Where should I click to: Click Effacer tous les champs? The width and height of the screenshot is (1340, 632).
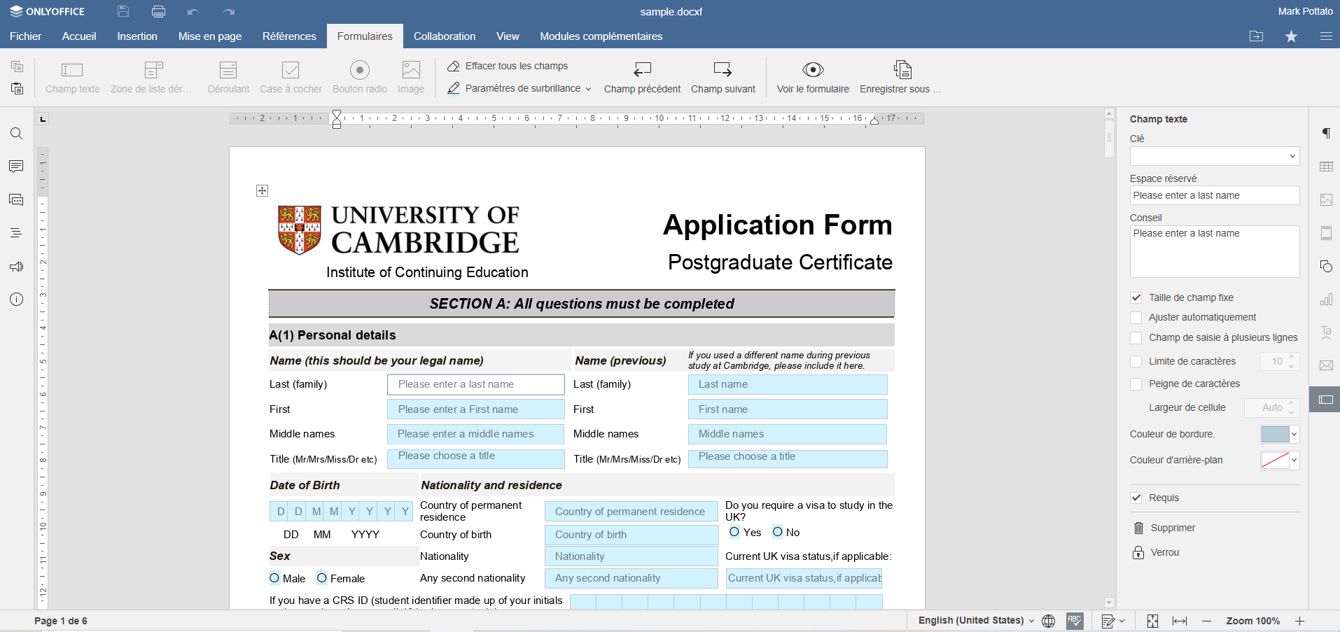coord(508,66)
